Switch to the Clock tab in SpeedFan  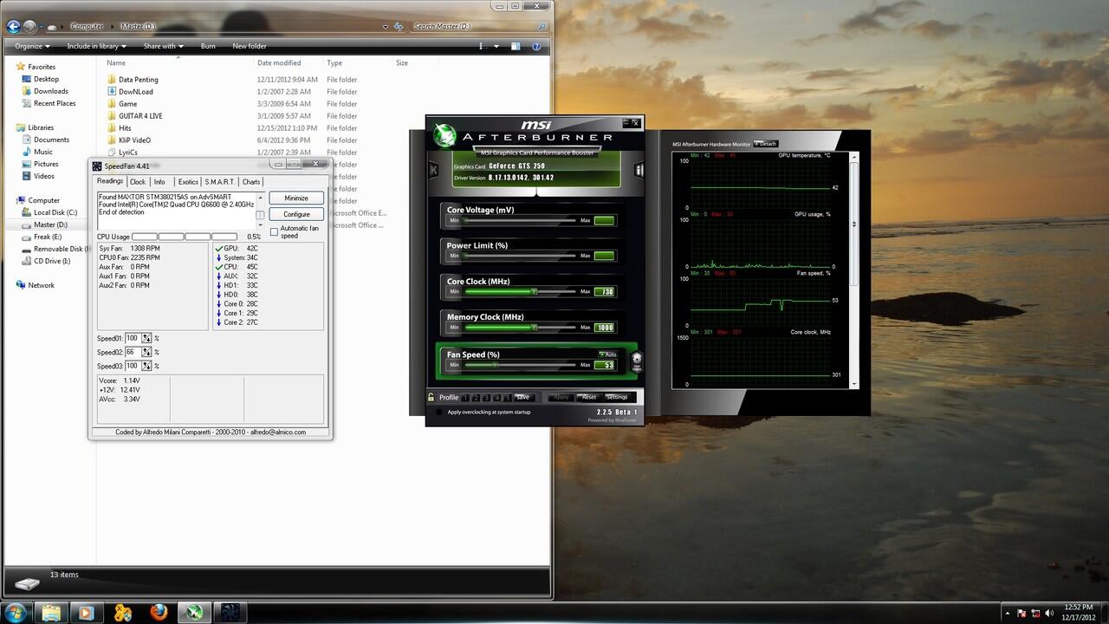(138, 182)
